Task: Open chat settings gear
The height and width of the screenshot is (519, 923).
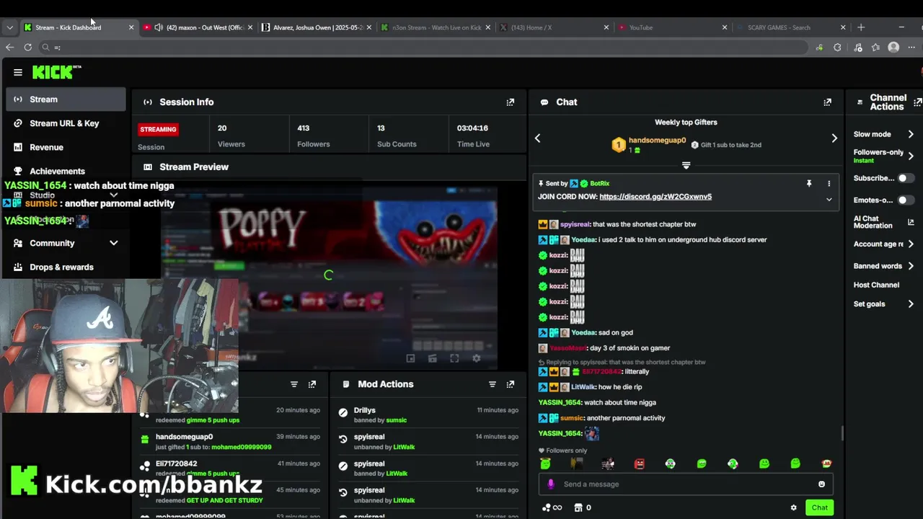Action: [794, 507]
